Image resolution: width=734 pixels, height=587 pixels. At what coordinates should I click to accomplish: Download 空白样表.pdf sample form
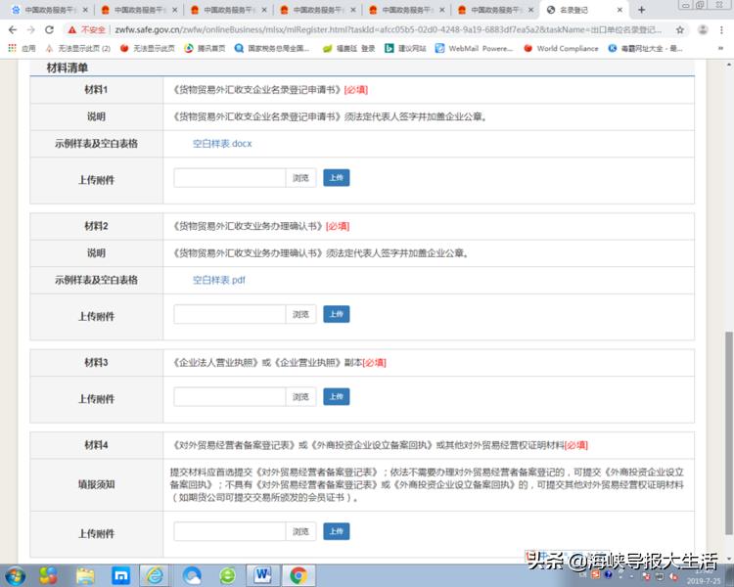[218, 280]
